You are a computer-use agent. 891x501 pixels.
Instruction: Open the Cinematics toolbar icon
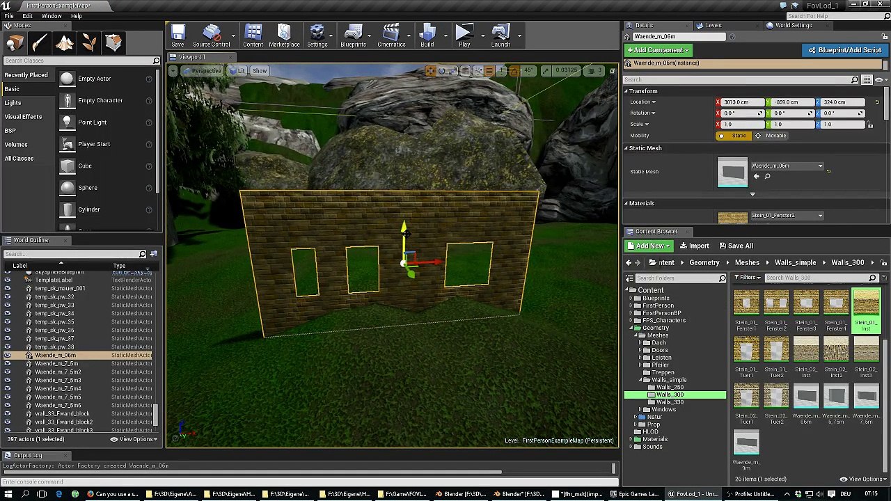tap(391, 35)
